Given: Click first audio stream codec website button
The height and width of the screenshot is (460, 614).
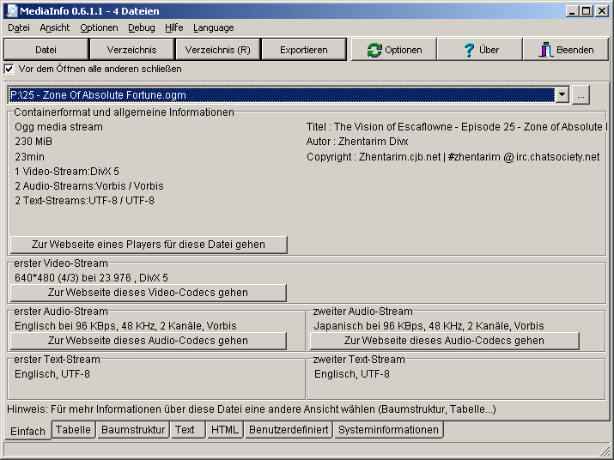Looking at the screenshot, I should (x=148, y=341).
